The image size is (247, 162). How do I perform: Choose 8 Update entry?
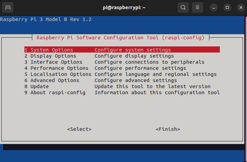coord(36,86)
